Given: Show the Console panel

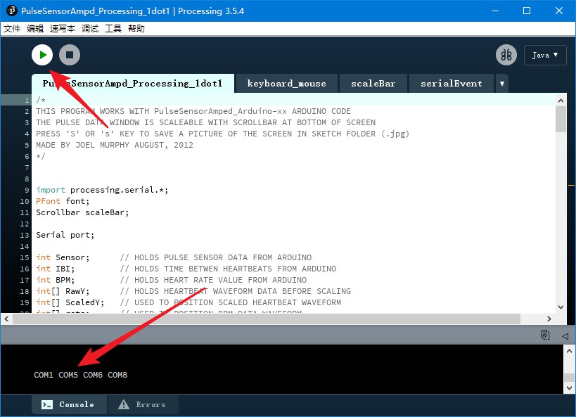Looking at the screenshot, I should click(69, 404).
